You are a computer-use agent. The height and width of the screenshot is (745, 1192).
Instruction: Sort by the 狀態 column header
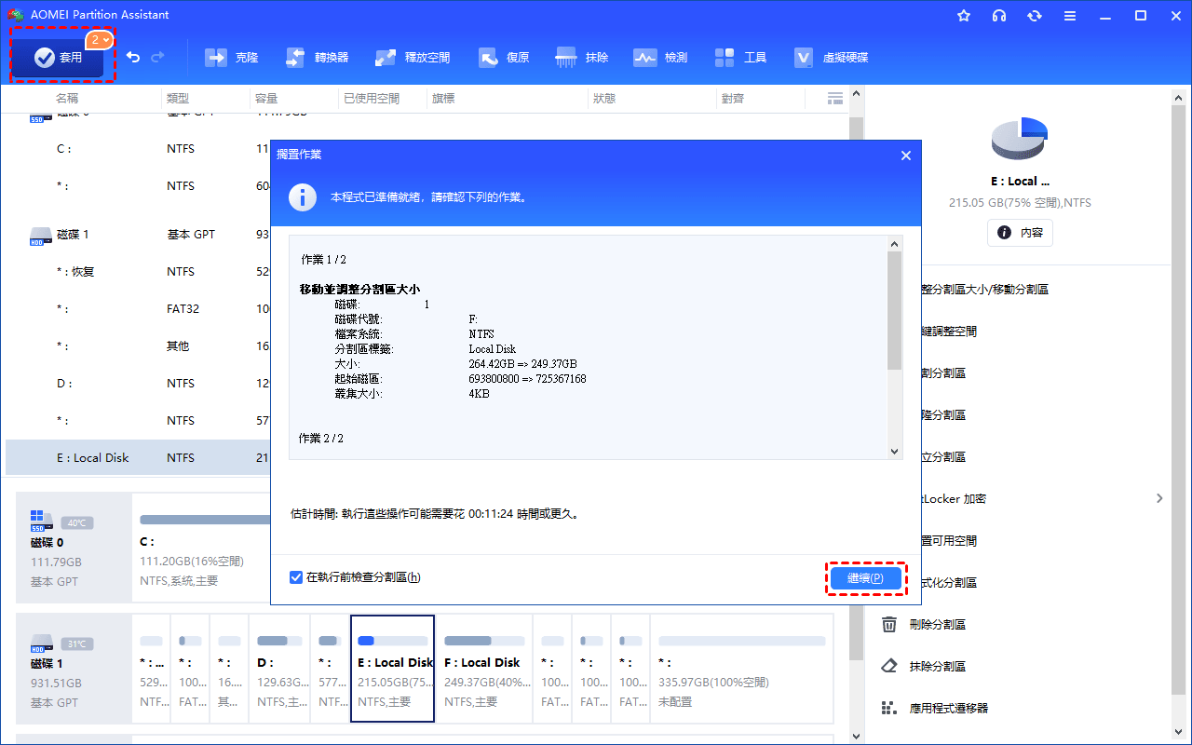click(603, 98)
